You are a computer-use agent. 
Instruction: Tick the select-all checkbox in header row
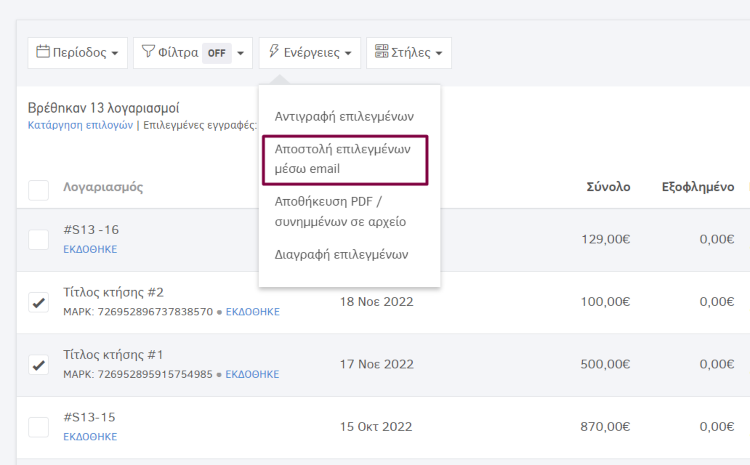39,190
